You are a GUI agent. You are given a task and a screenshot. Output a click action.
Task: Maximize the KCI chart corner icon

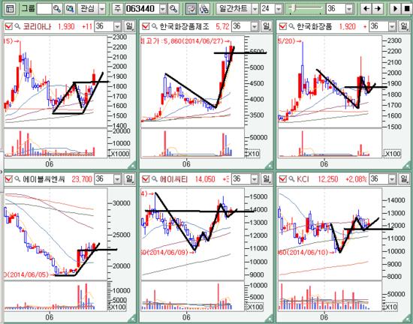tap(406, 319)
